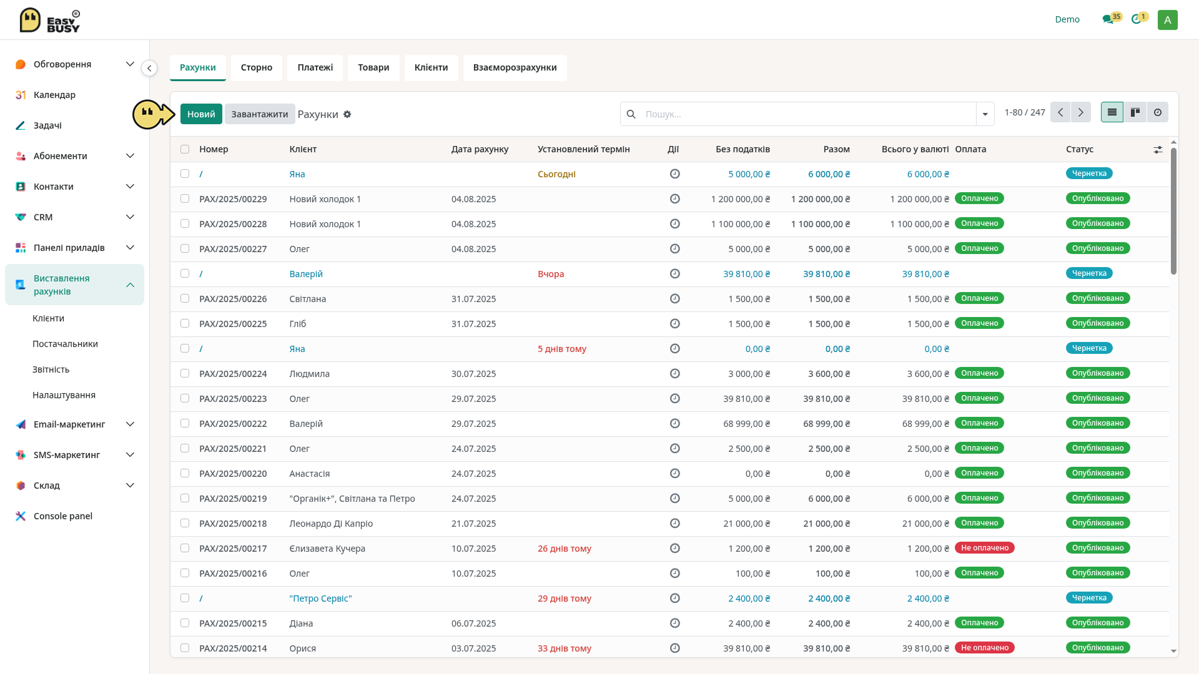The height and width of the screenshot is (674, 1199).
Task: Click the Обговорення chat bubble icon
Action: [x=21, y=64]
